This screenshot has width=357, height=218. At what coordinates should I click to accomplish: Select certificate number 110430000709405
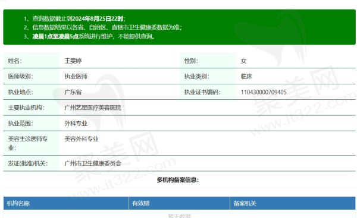(x=264, y=92)
